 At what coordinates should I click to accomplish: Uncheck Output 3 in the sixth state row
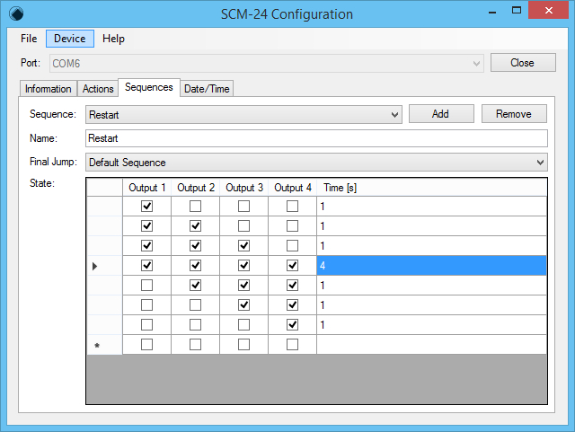tap(243, 305)
